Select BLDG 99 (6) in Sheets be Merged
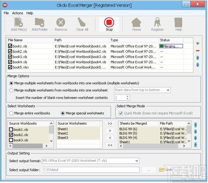 128,129
